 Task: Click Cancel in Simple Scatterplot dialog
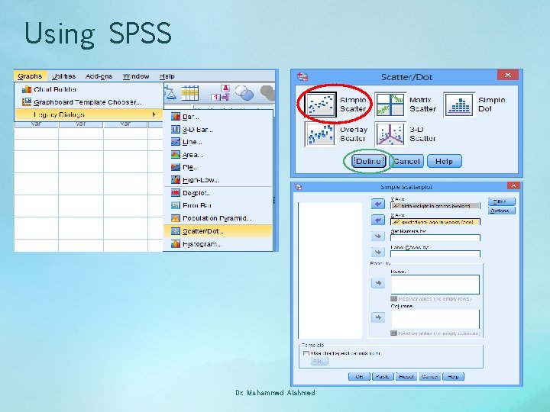click(429, 377)
